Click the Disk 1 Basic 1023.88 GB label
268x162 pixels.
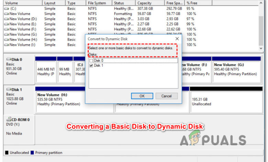coord(19,100)
